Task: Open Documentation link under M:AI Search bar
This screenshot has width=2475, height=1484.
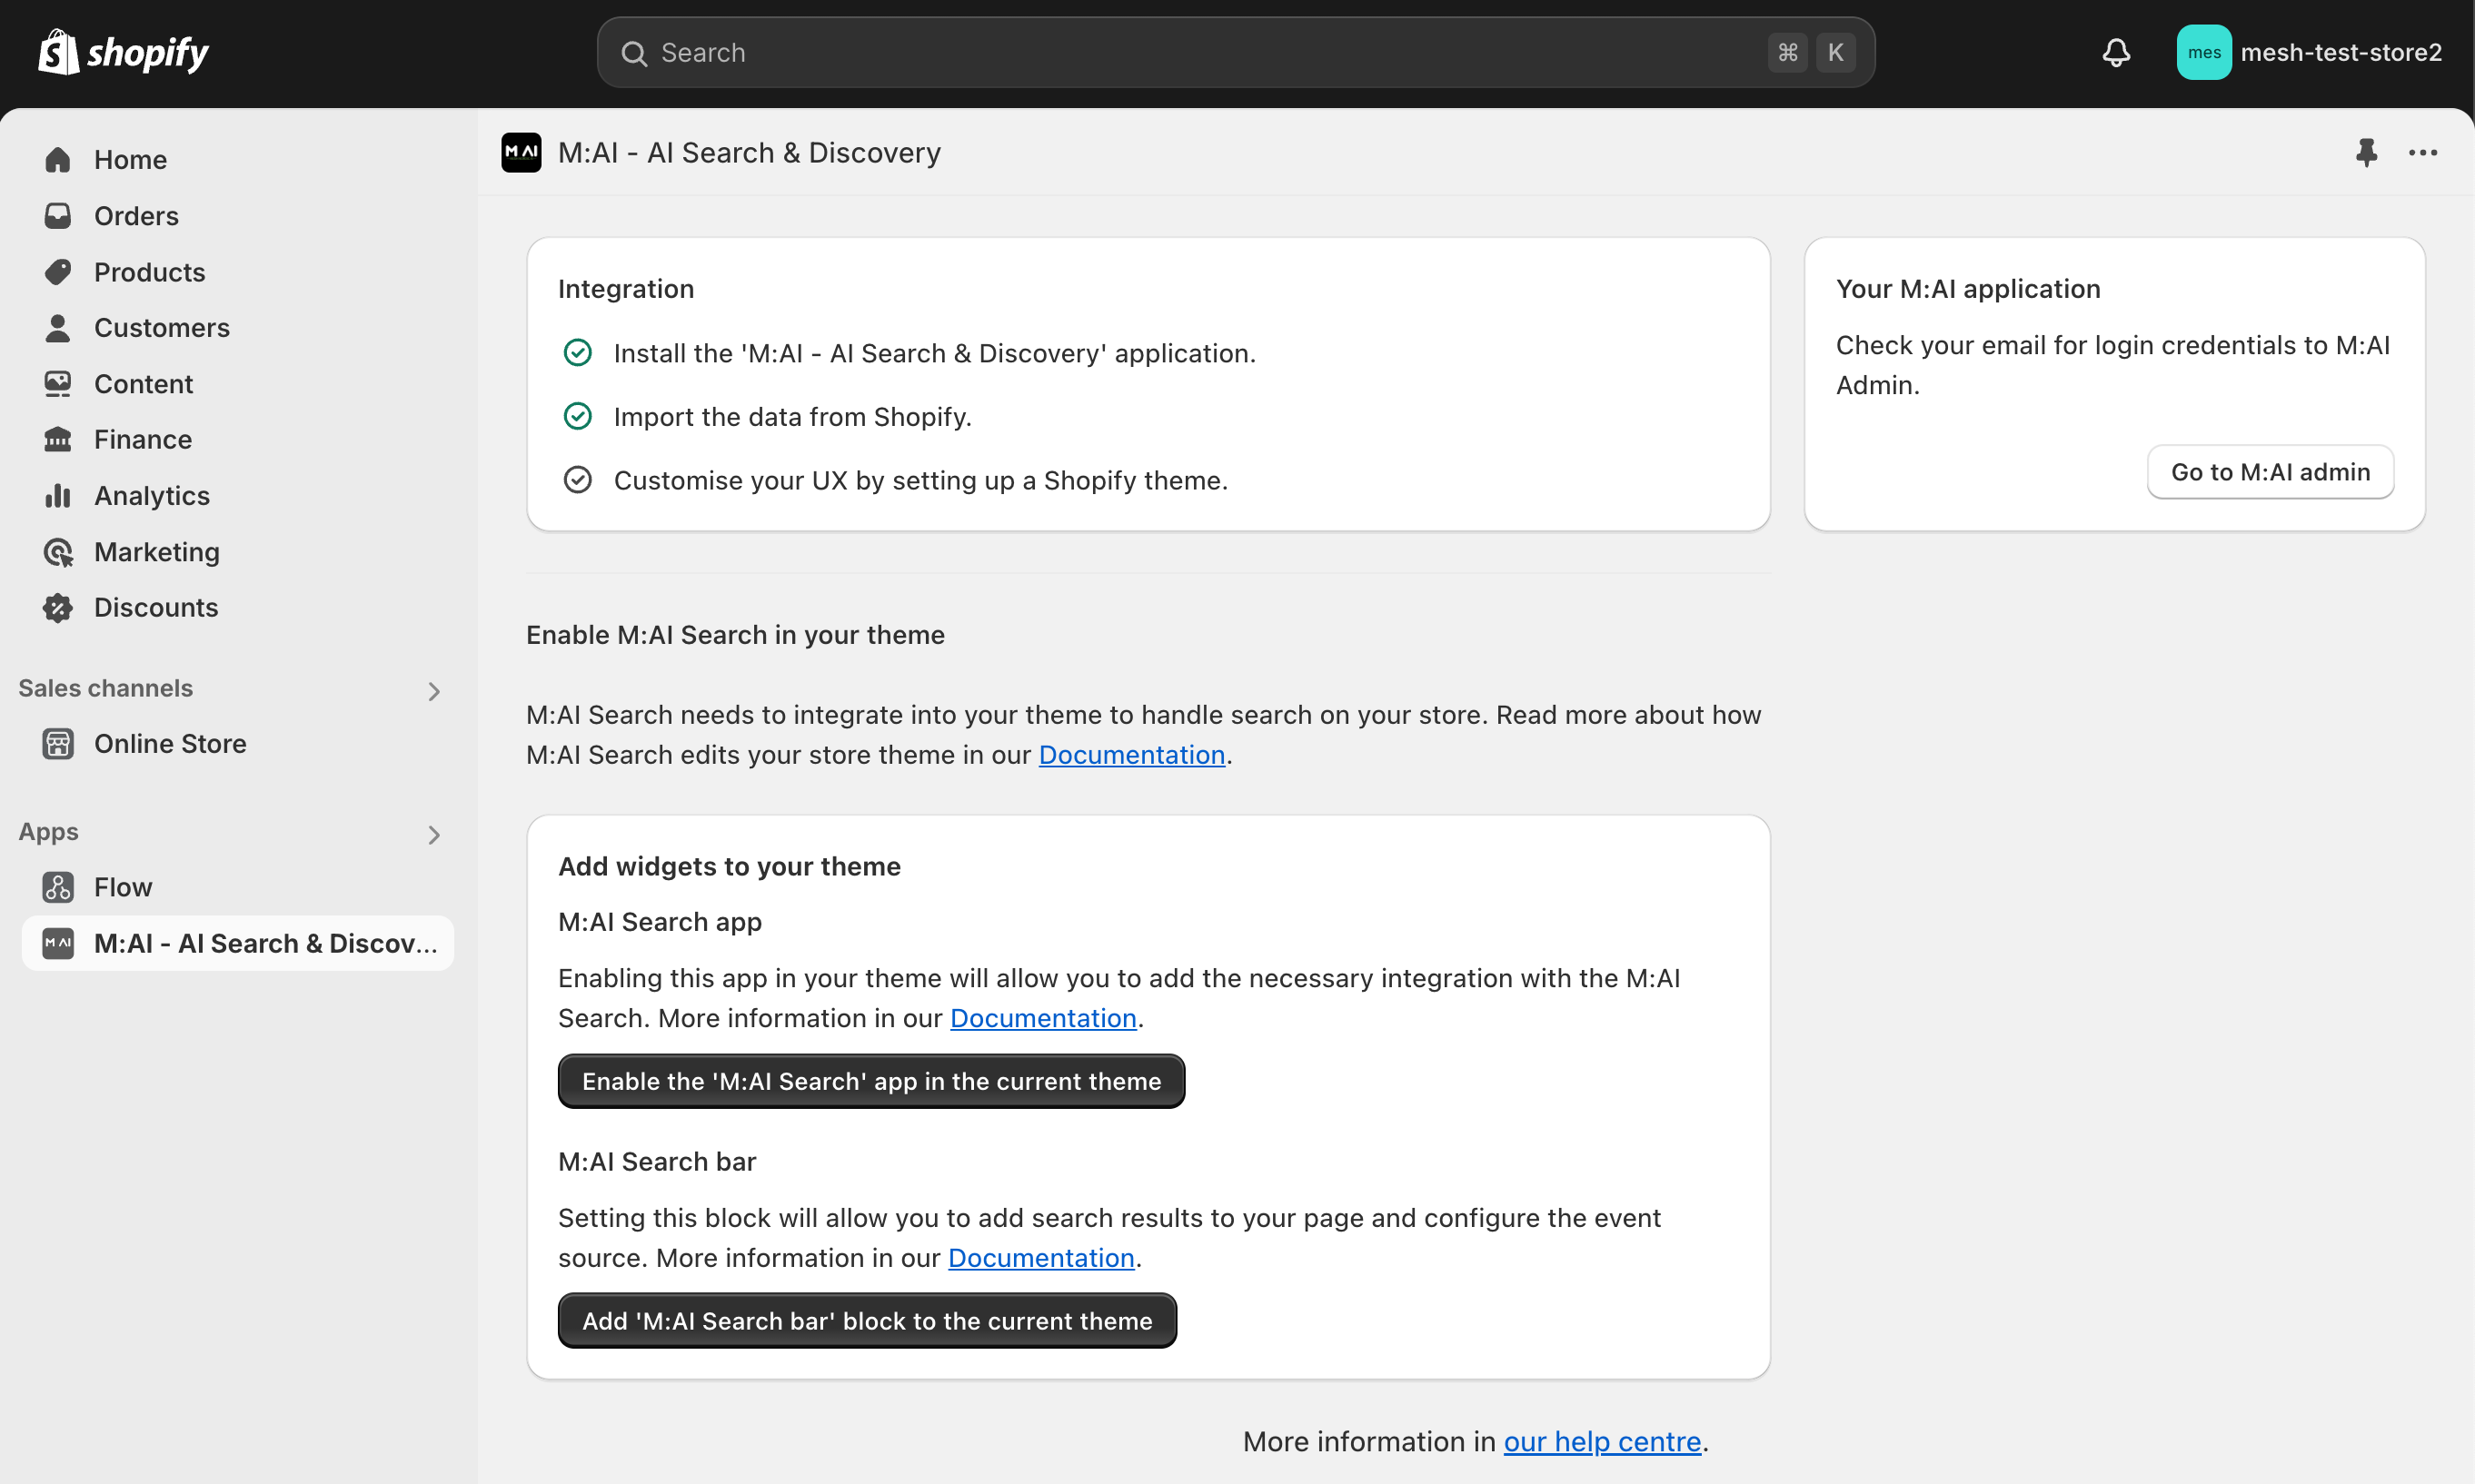Action: coord(1041,1258)
